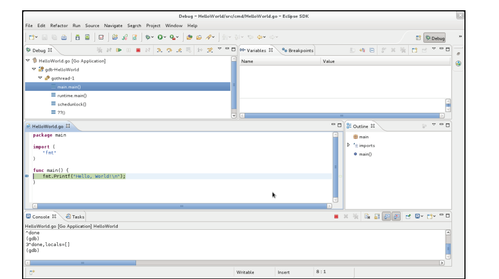Open the File menu
The height and width of the screenshot is (279, 499).
point(29,25)
